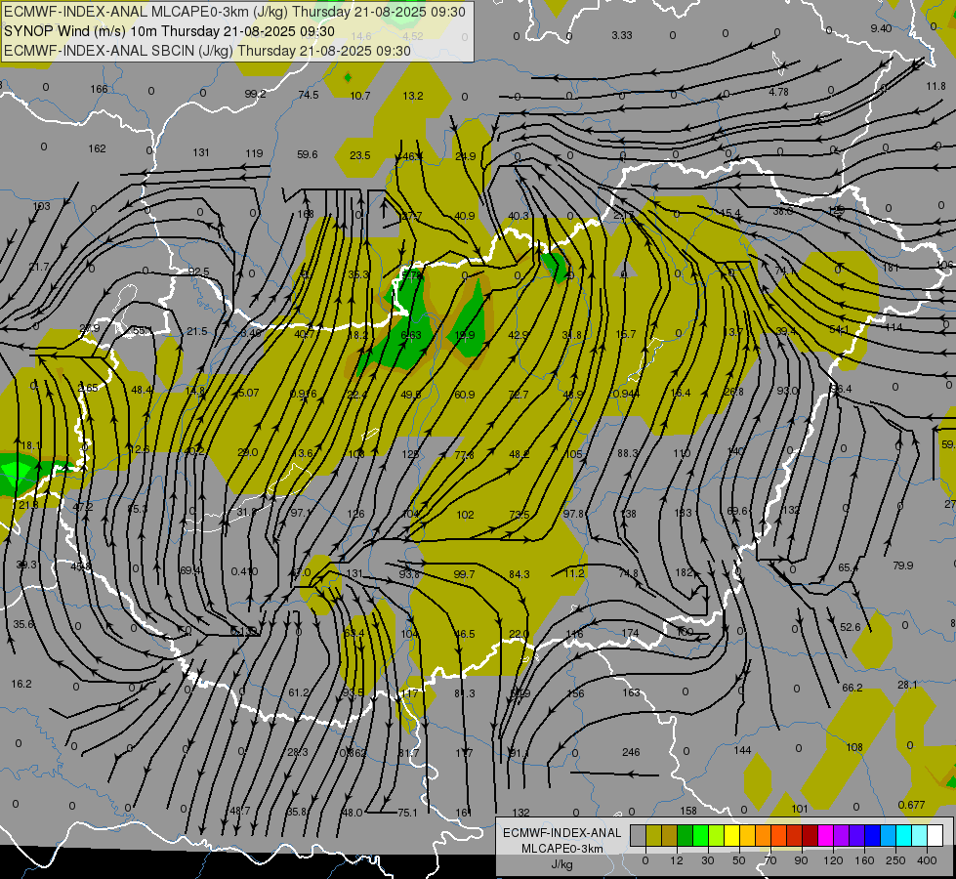Click the map value 166
This screenshot has height=879, width=956.
click(99, 89)
